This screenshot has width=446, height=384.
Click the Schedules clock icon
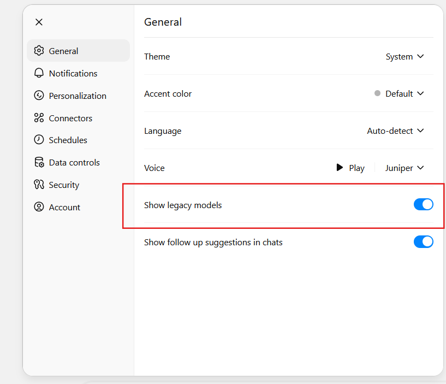tap(39, 140)
